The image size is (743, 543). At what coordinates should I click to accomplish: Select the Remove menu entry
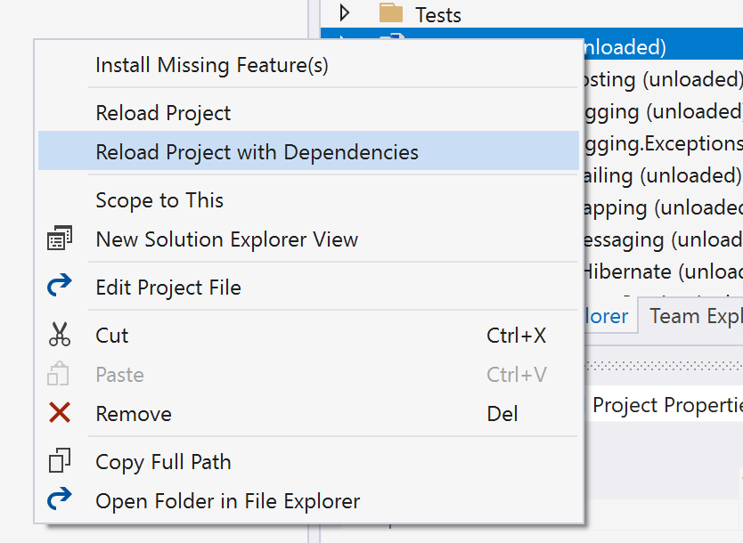[x=134, y=414]
